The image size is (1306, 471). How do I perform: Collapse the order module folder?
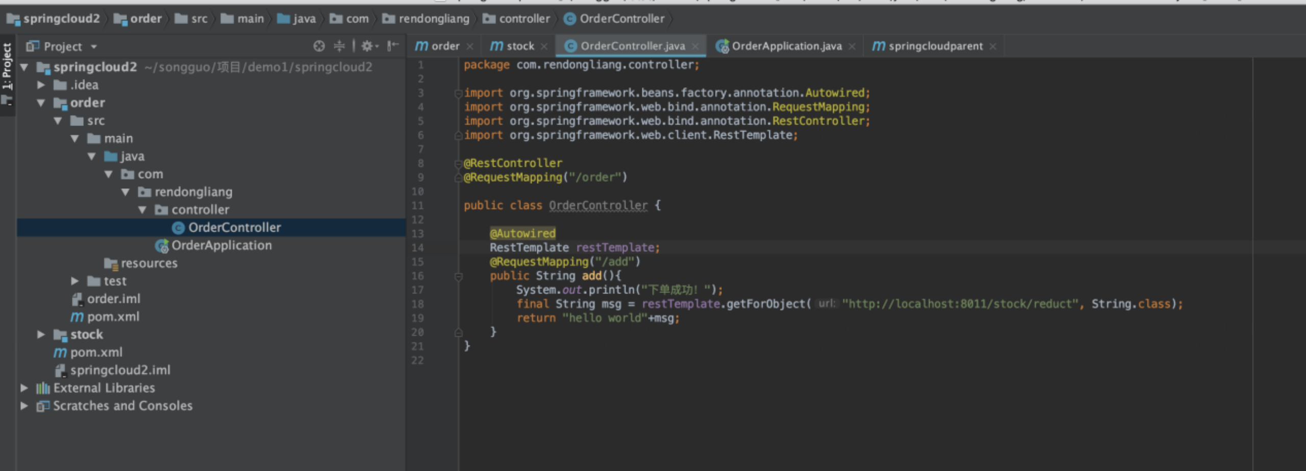tap(41, 103)
